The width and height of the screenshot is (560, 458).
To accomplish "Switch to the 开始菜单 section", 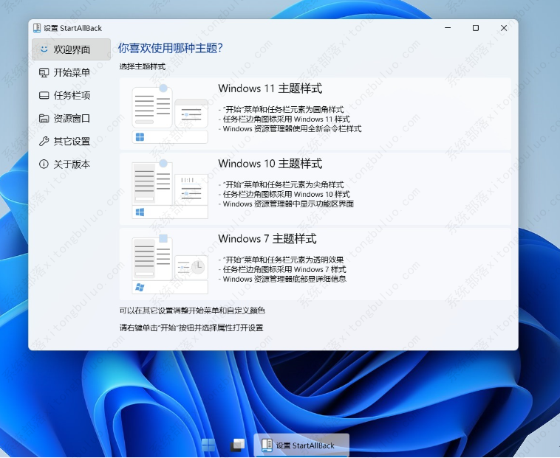I will (x=72, y=73).
